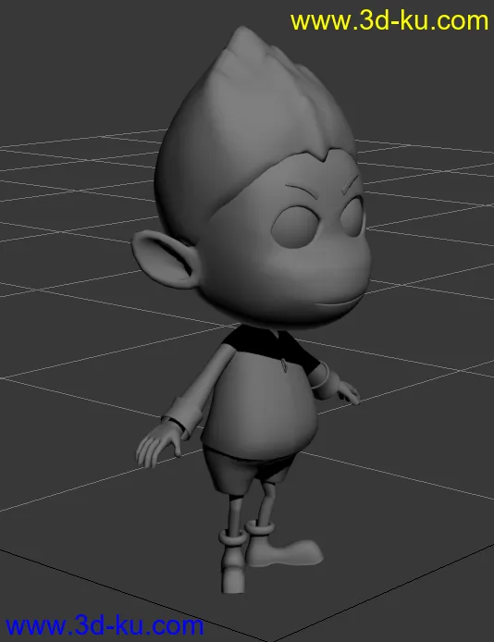Select the ankle ring on the front leg
Image resolution: width=494 pixels, height=642 pixels.
(231, 537)
